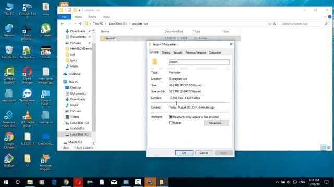Open the Share ribbon tab

[92, 17]
